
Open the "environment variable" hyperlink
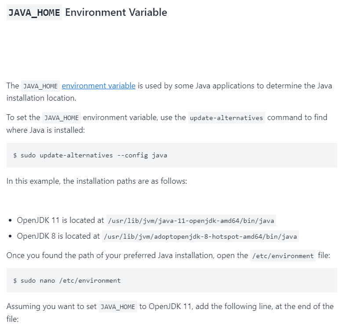tap(98, 86)
